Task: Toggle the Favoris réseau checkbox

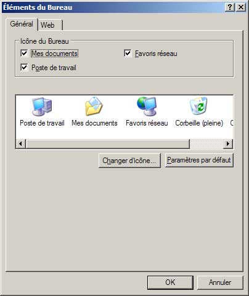Action: pos(128,54)
